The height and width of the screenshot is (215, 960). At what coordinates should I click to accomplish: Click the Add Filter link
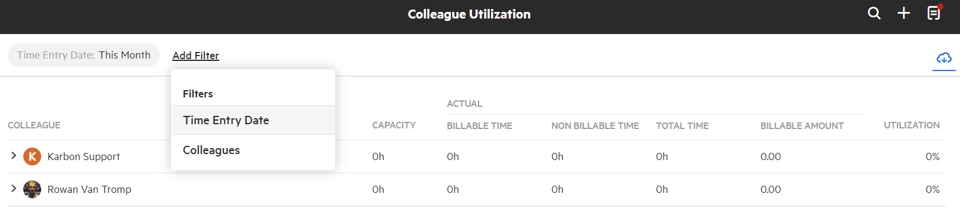(x=196, y=56)
